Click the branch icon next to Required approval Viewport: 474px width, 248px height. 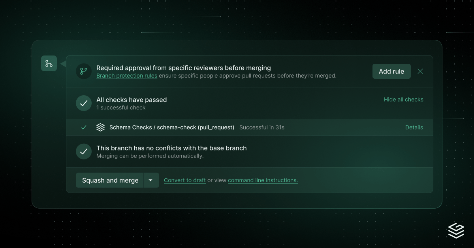click(x=84, y=71)
